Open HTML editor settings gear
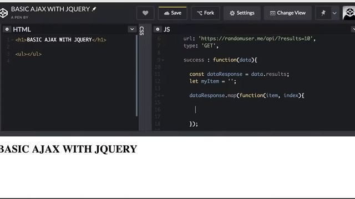 [x=7, y=29]
